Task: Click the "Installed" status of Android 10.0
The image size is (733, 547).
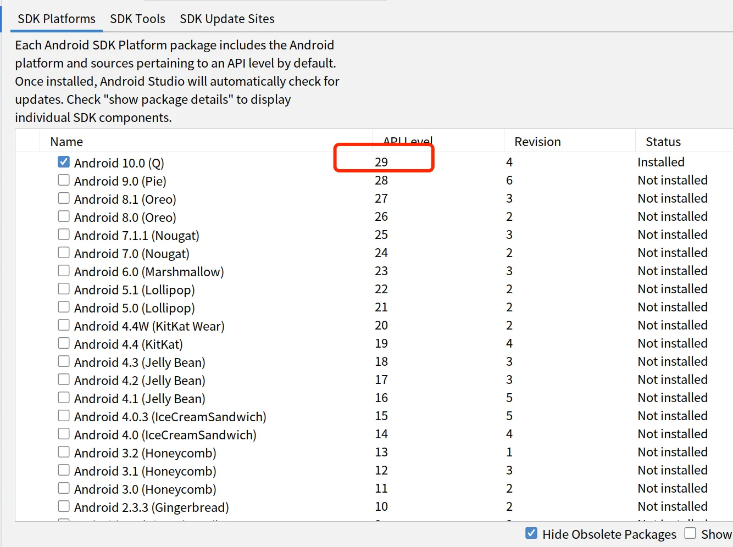Action: click(661, 162)
